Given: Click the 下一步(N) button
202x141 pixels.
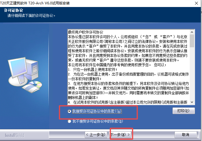Looking at the screenshot, I should click(120, 135).
